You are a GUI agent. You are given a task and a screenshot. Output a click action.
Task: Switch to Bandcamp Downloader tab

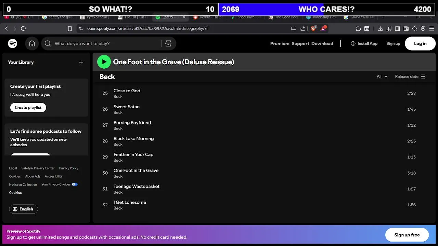coord(322,17)
